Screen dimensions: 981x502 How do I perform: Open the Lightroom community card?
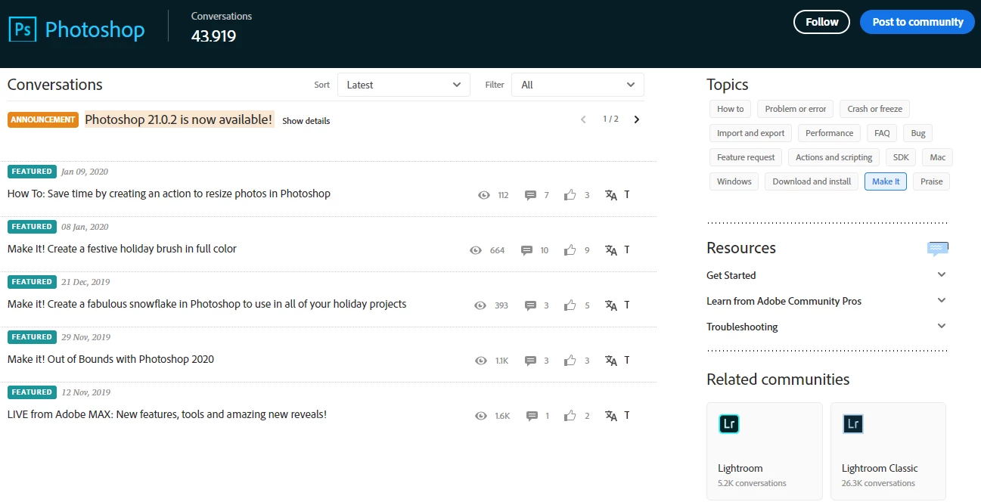click(764, 451)
